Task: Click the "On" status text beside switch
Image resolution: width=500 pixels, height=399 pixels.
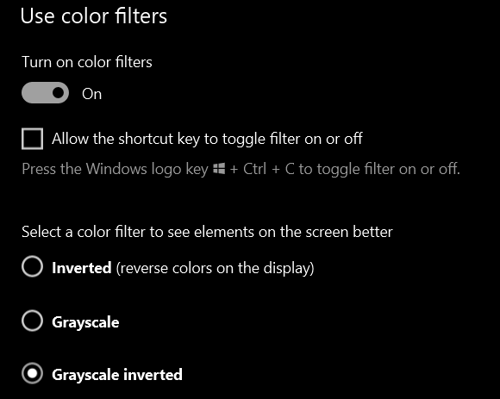Action: coord(92,94)
